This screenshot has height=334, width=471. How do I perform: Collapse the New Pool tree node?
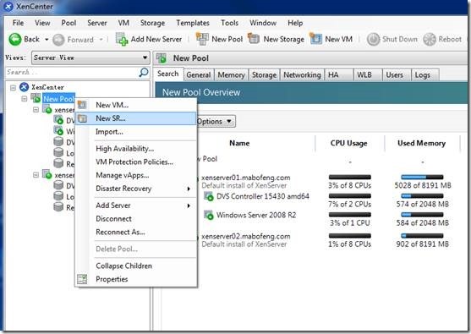pyautogui.click(x=25, y=99)
